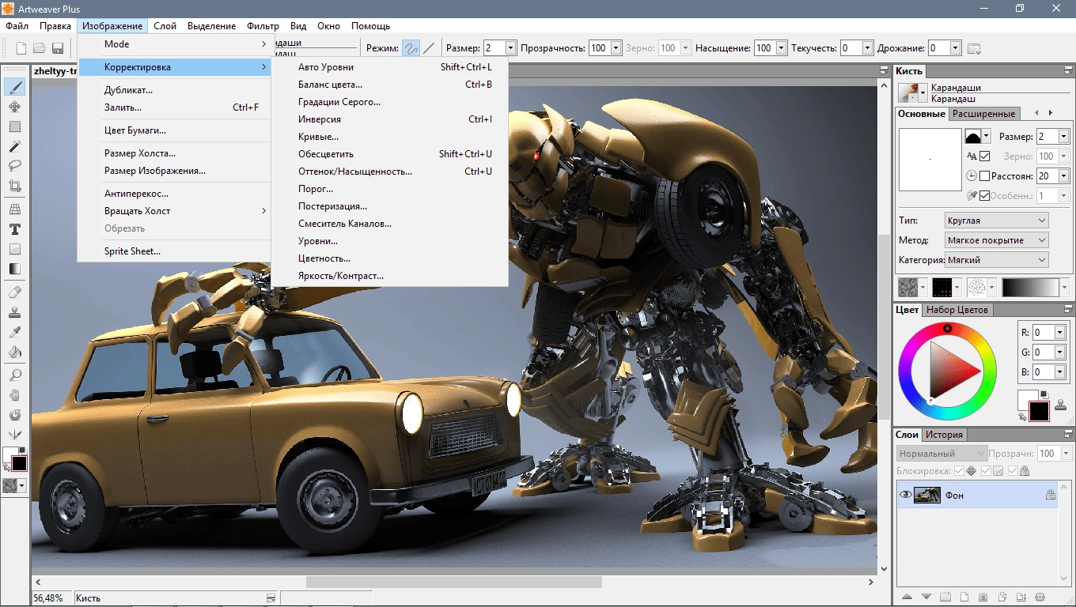This screenshot has width=1076, height=607.
Task: Select the Eyedropper tool
Action: click(x=14, y=331)
